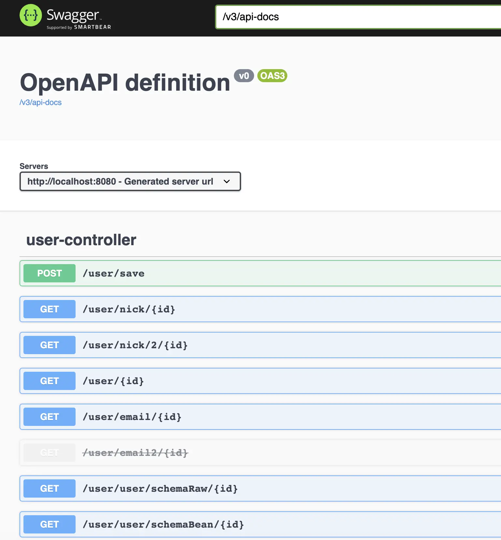Expand the GET /user/user/schemaBean/{id} operation
Viewport: 501px width, 540px height.
(x=260, y=524)
